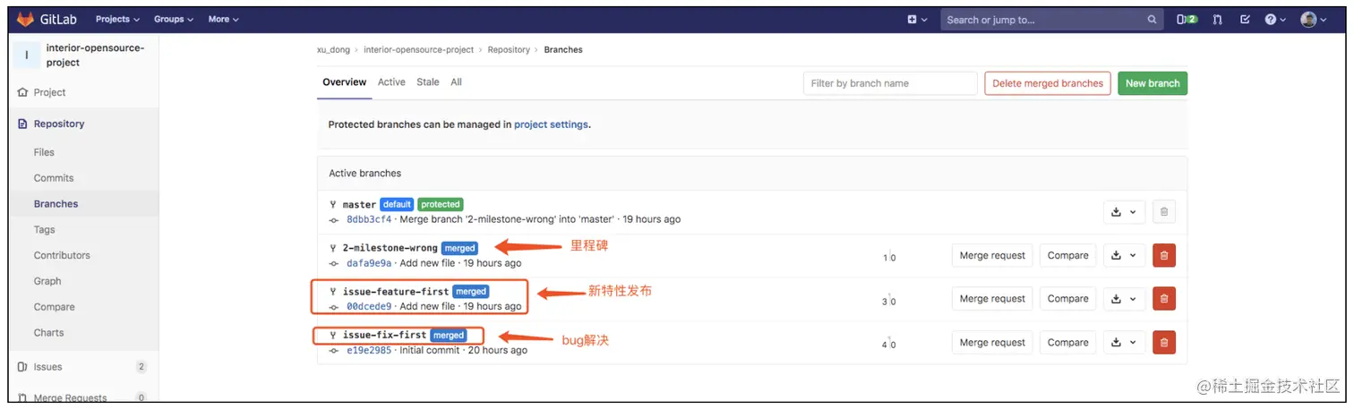Open the user avatar menu

click(1313, 19)
